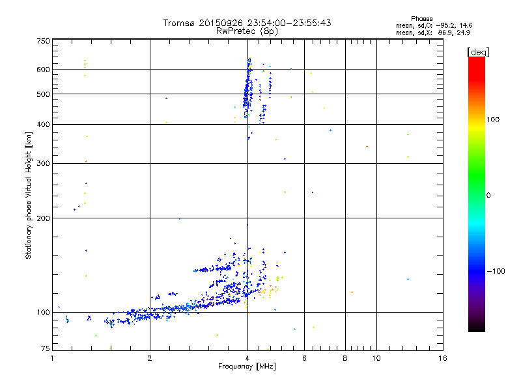Viewport: 521px width, 390px height.
Task: Click the plot title 'Tromsø 20150926 23:54:00-23:55:43'
Action: click(247, 23)
